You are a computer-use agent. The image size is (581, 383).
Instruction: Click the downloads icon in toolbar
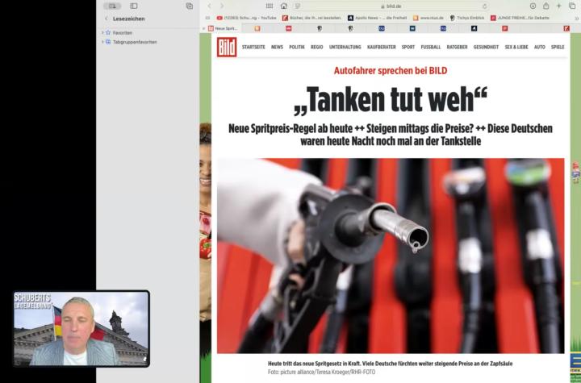click(x=533, y=6)
